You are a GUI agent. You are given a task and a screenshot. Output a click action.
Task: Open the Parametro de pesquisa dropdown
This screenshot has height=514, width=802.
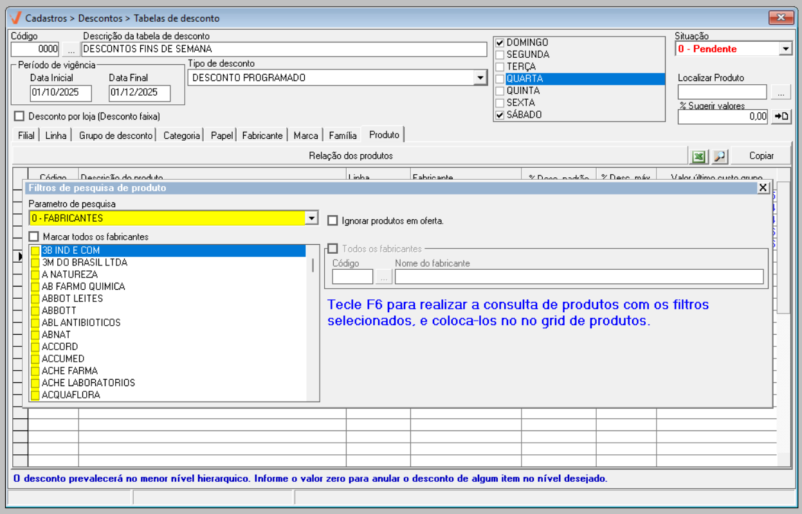click(x=311, y=218)
